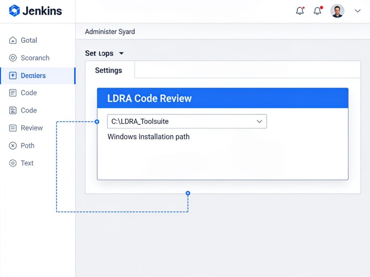Open the C:\LDRA_Toolsuite path combo box
The image size is (370, 277).
(187, 122)
